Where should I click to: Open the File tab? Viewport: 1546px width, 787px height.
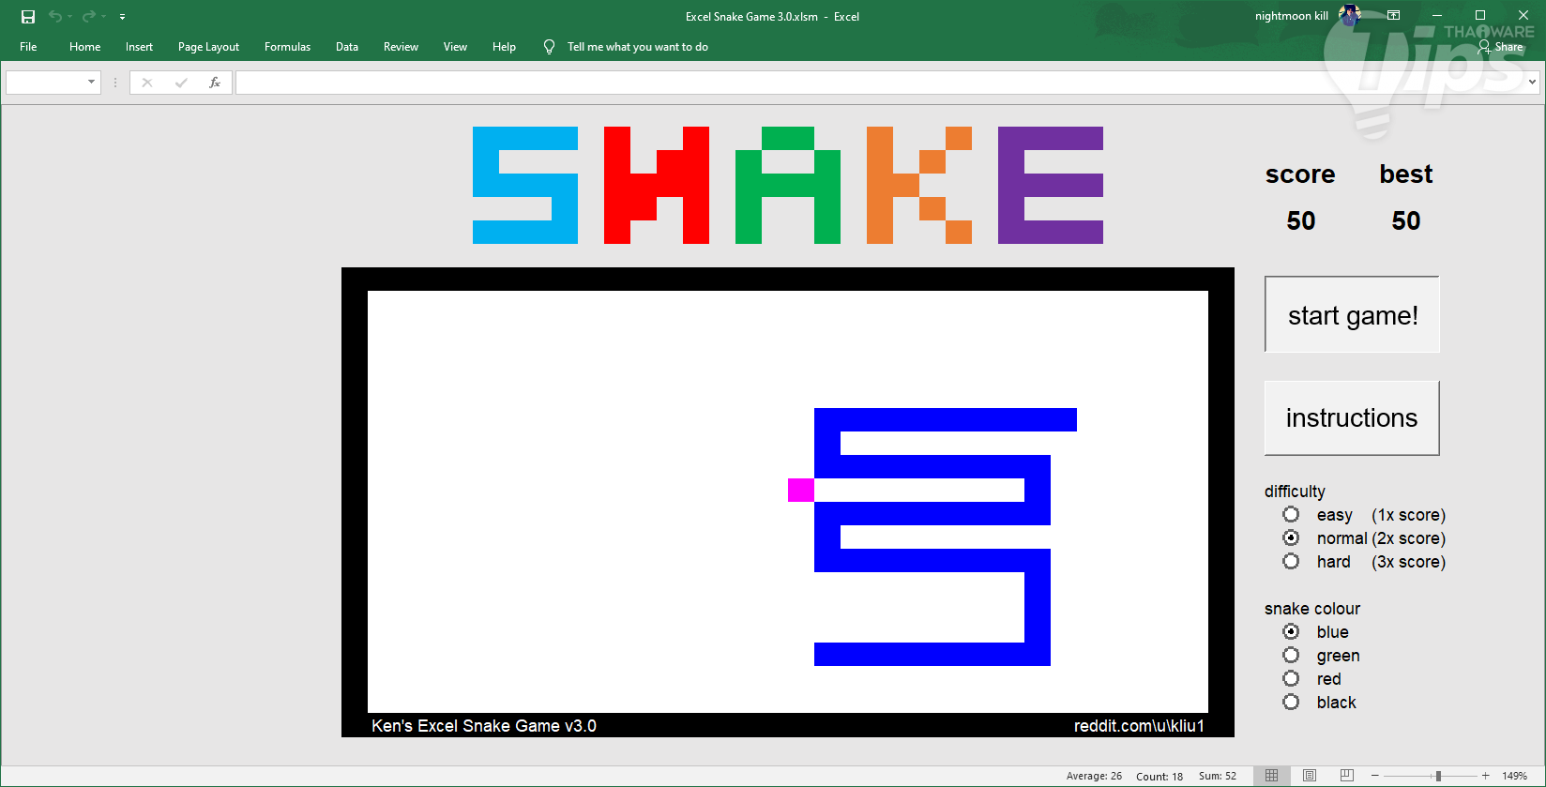[28, 47]
